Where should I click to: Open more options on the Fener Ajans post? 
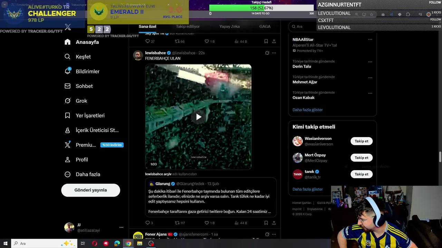pyautogui.click(x=274, y=234)
